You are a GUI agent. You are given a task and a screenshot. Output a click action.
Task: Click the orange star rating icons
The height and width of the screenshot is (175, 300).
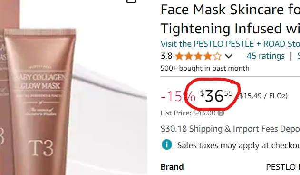coord(198,56)
